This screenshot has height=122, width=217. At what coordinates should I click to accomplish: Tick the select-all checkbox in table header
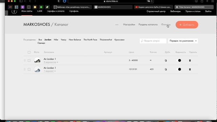tap(29, 52)
